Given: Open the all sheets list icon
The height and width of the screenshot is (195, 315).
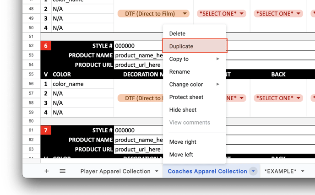Looking at the screenshot, I should pos(63,171).
